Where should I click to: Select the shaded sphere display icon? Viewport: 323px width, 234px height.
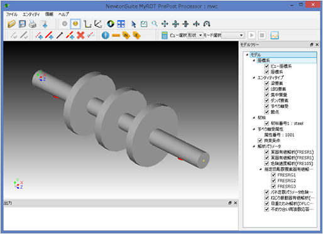coord(75,24)
